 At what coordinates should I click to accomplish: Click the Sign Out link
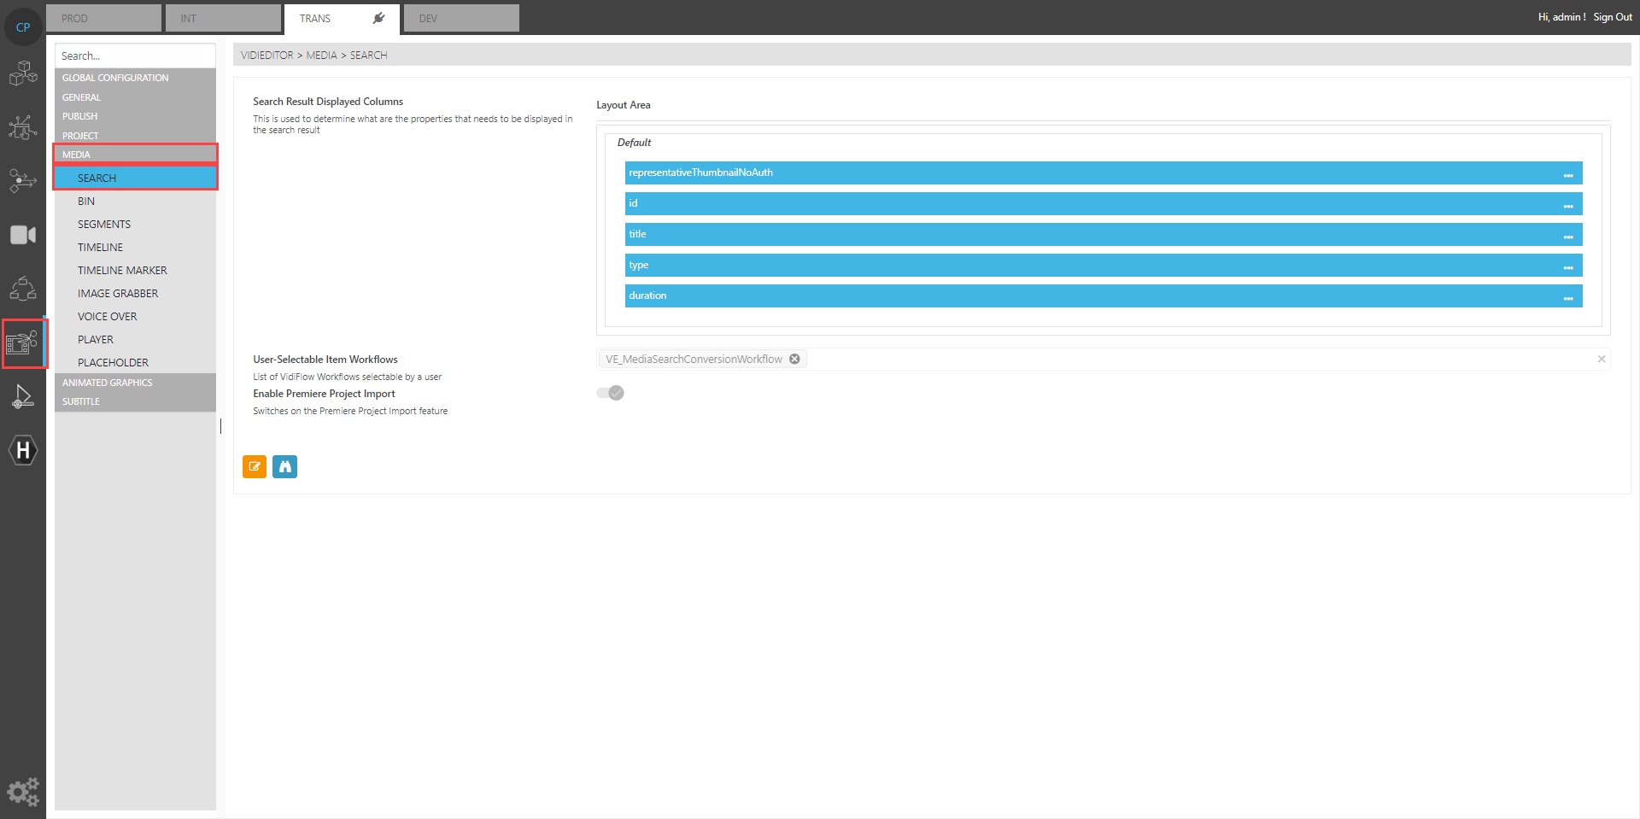click(x=1612, y=17)
